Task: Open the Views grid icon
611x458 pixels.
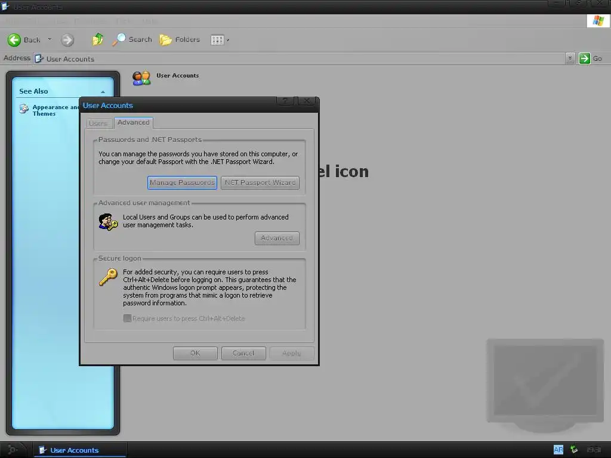Action: [x=217, y=40]
